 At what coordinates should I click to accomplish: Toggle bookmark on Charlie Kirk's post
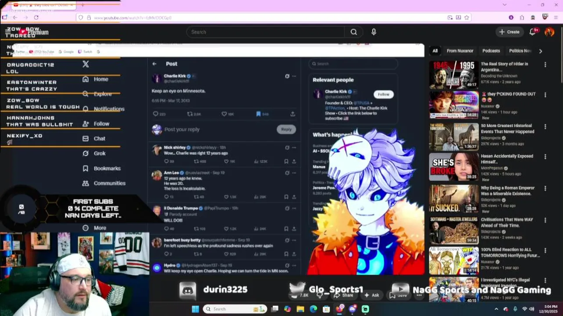(258, 114)
